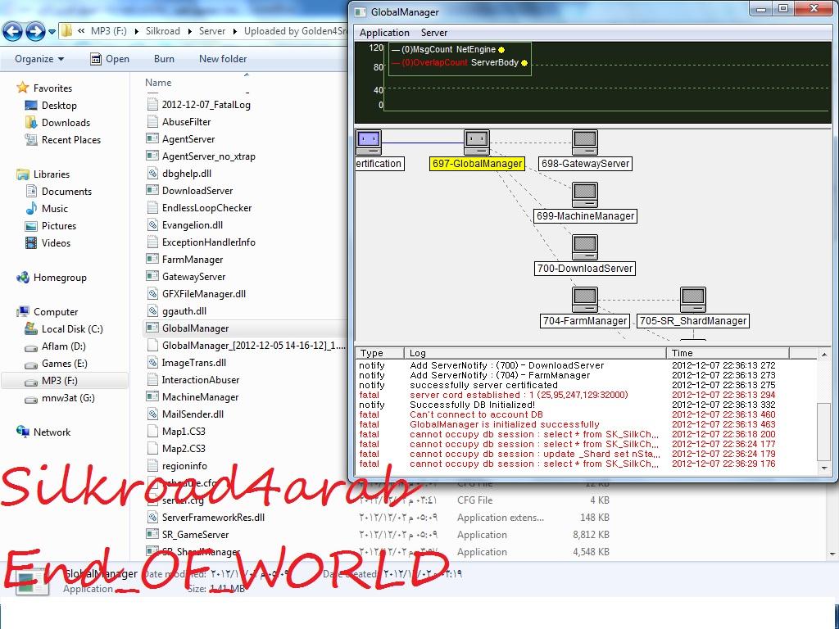Open the Organize dropdown in Explorer toolbar
This screenshot has width=839, height=629.
pos(39,59)
